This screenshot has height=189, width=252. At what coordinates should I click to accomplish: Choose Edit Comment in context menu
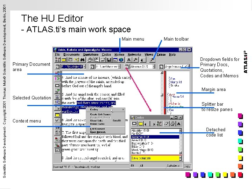click(x=105, y=129)
